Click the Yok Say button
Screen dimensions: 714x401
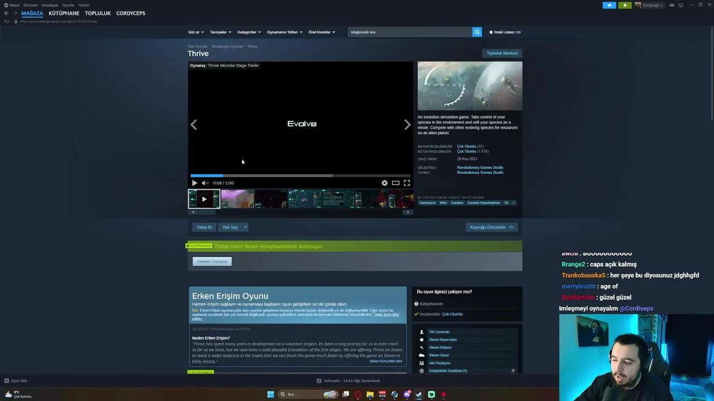230,227
